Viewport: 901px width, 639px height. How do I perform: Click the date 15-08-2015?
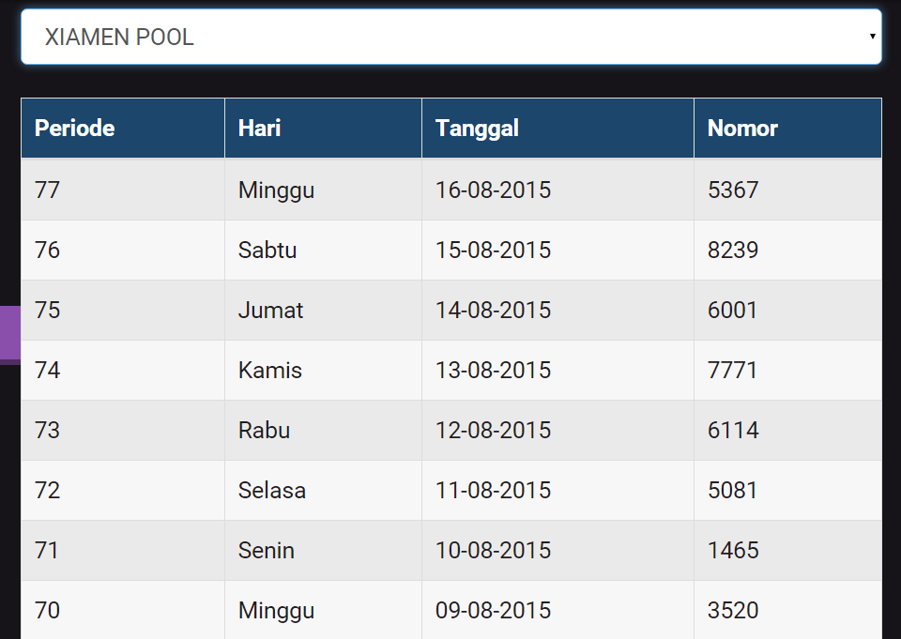(x=493, y=251)
